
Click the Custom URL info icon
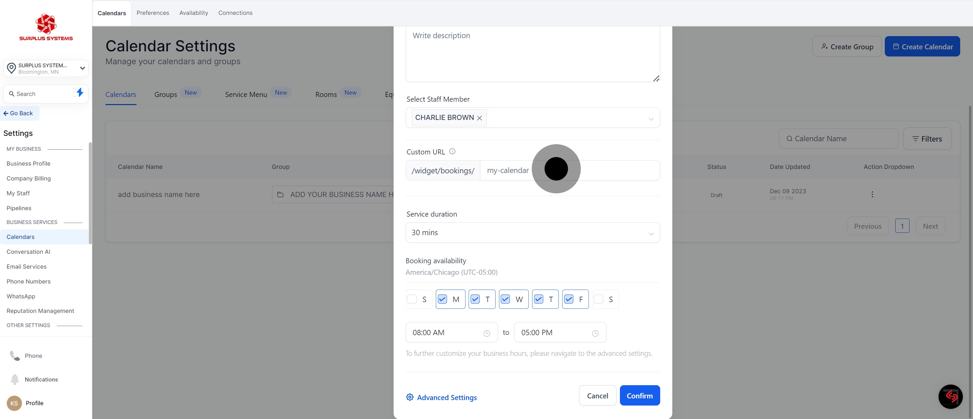click(452, 151)
